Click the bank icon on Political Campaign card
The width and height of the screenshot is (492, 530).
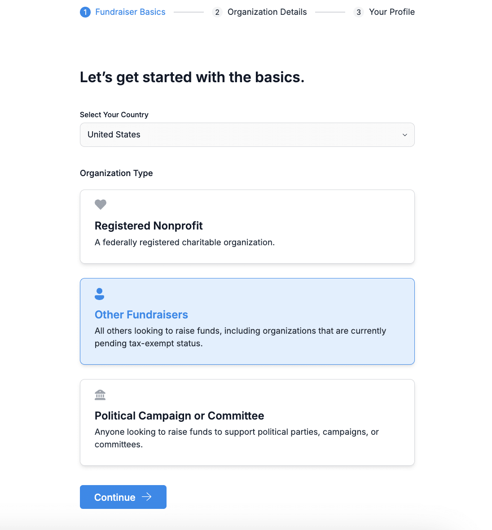100,395
